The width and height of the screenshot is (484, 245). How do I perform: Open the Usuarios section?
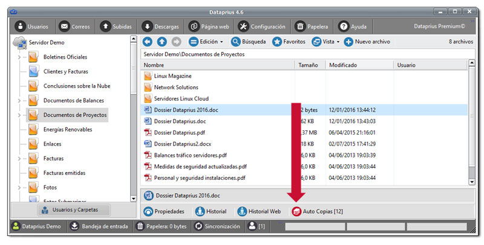tap(33, 27)
